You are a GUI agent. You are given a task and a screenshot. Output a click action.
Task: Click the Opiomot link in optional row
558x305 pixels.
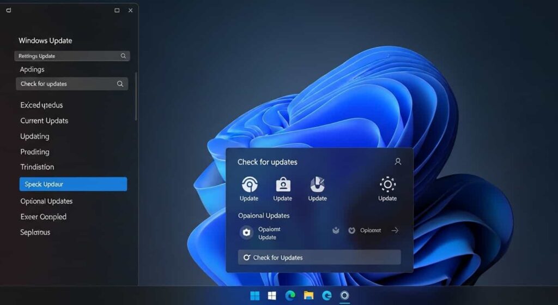pyautogui.click(x=371, y=231)
